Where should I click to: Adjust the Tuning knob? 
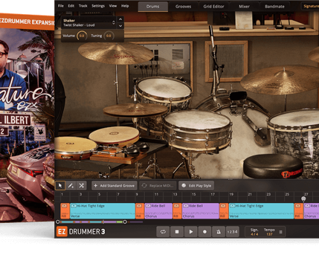(108, 36)
